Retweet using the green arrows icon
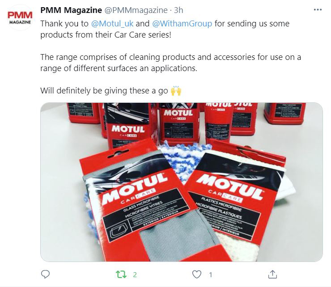 tap(121, 274)
